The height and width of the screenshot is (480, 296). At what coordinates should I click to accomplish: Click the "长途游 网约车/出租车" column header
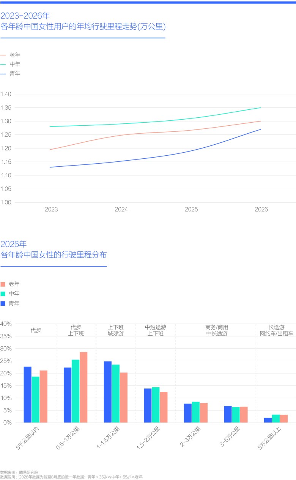[x=276, y=330]
